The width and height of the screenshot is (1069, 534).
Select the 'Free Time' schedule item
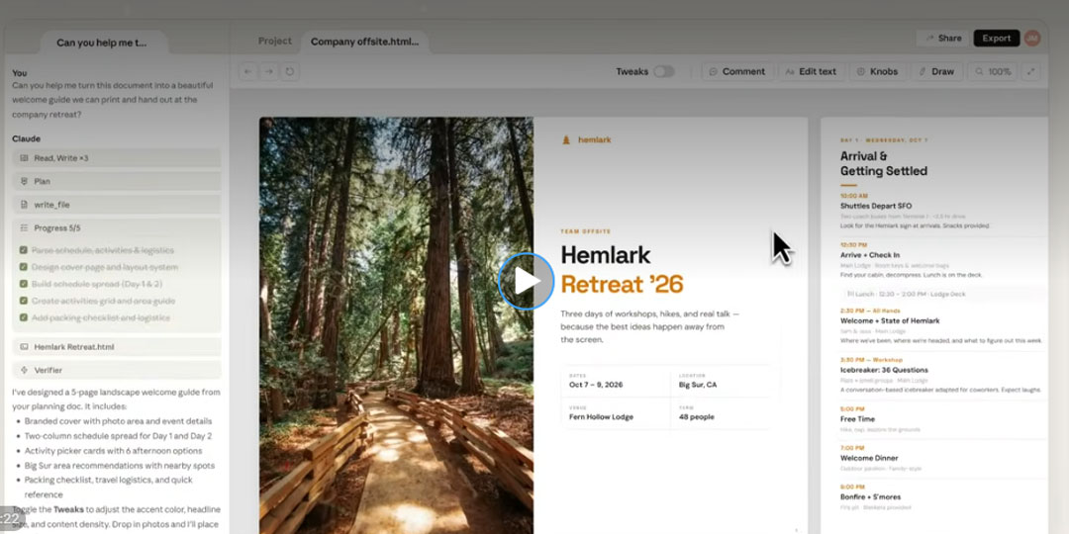[857, 419]
